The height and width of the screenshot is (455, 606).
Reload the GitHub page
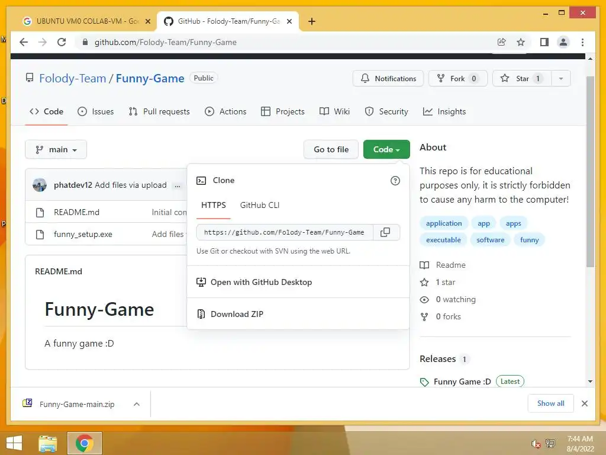pyautogui.click(x=62, y=42)
